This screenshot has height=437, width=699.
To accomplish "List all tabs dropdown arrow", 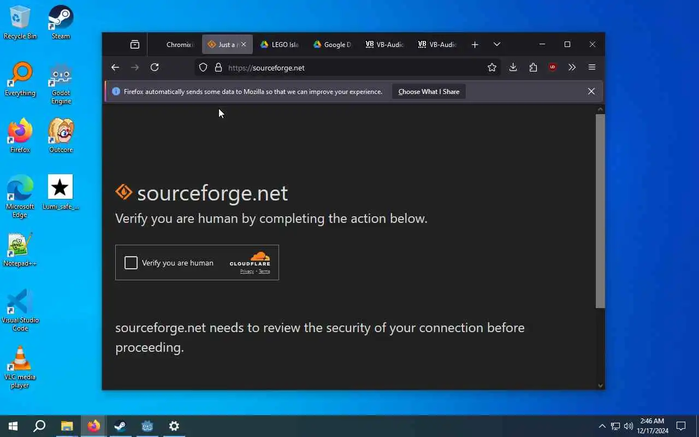I will [497, 45].
